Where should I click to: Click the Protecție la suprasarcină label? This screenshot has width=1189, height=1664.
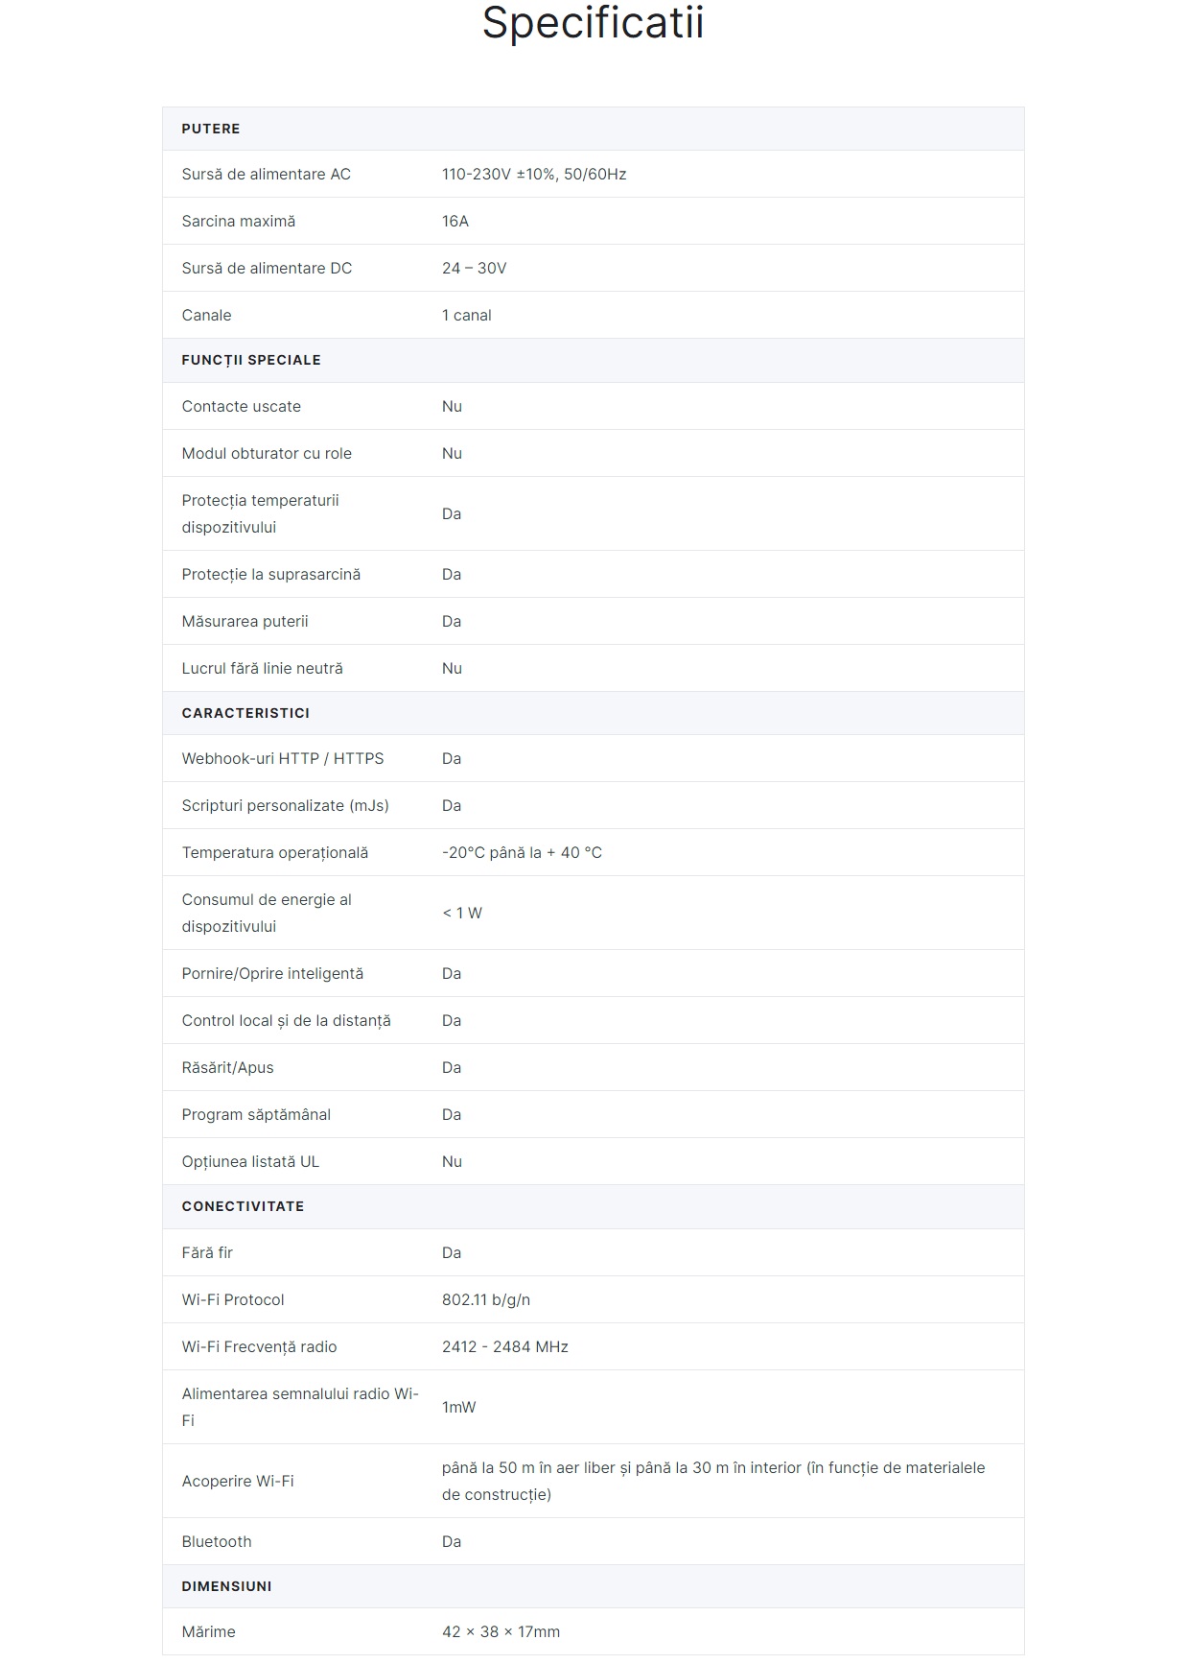[270, 574]
